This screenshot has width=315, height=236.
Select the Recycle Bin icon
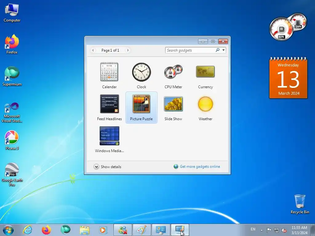300,204
